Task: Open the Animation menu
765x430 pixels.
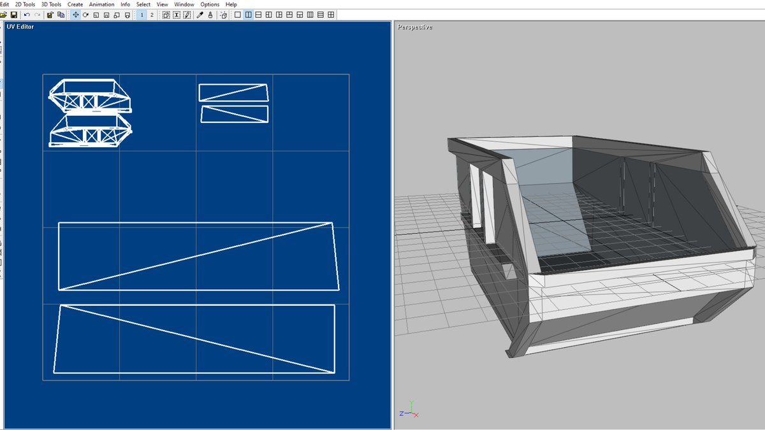Action: click(101, 4)
